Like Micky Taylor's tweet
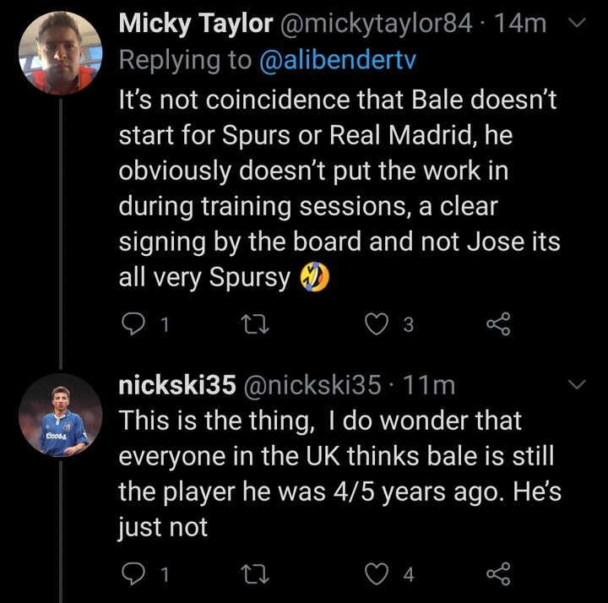608x603 pixels. click(x=377, y=323)
